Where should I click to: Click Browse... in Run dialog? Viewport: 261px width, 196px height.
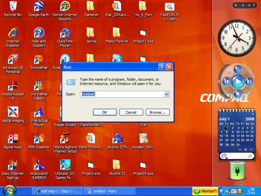(x=157, y=112)
